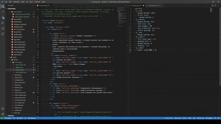Click the CRLF line ending indicator
Image resolution: width=221 pixels, height=124 pixels.
tap(190, 118)
